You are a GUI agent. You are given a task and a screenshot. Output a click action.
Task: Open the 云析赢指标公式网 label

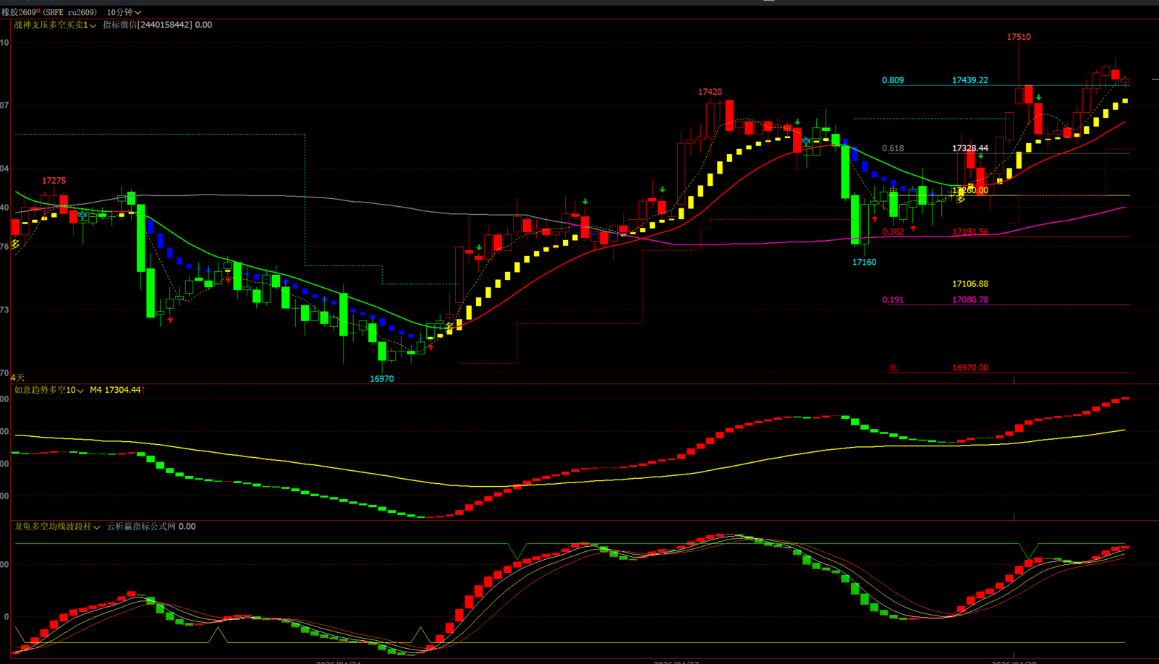141,527
